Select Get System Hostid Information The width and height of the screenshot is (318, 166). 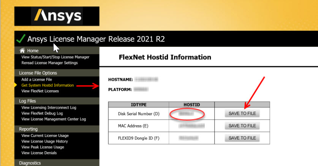click(x=47, y=85)
